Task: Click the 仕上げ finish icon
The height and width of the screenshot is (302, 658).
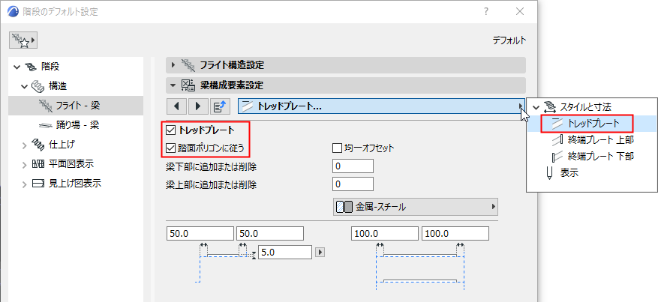Action: point(38,145)
